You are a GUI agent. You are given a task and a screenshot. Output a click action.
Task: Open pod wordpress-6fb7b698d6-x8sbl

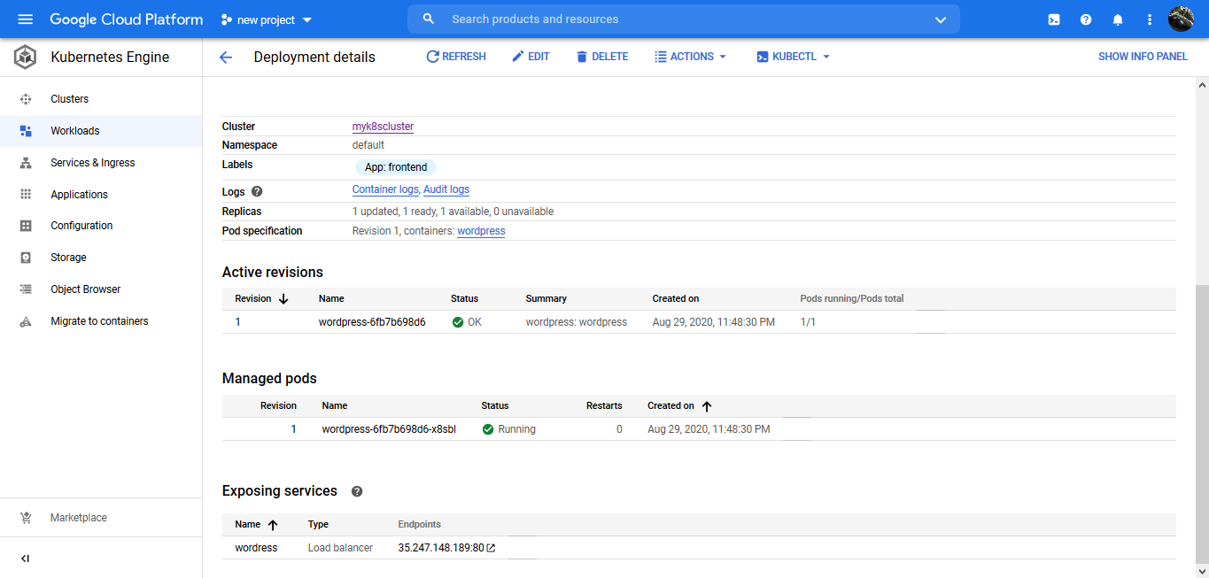[389, 429]
